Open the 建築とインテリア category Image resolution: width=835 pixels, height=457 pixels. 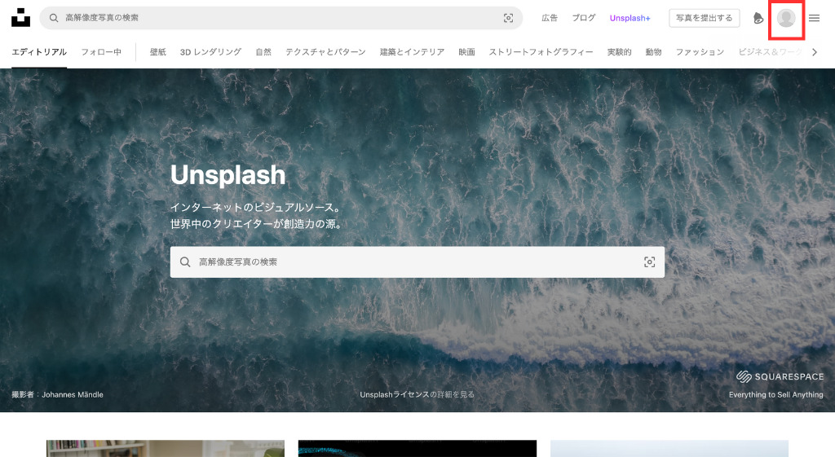coord(412,52)
